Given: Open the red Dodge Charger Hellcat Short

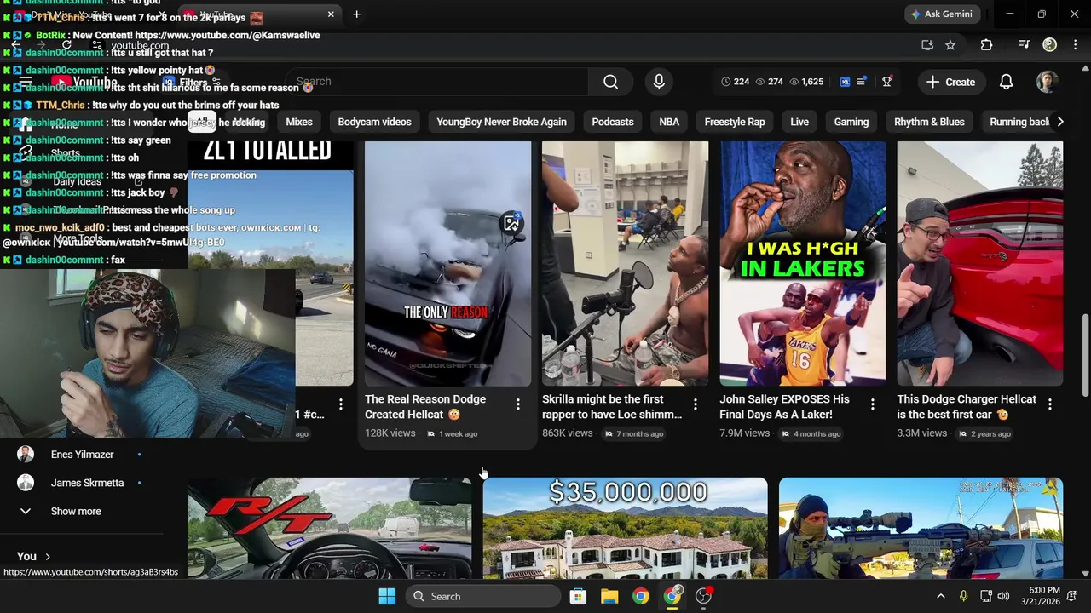Looking at the screenshot, I should [x=980, y=264].
